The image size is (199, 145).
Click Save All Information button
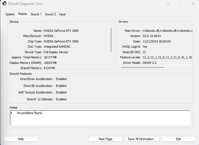tap(142, 139)
